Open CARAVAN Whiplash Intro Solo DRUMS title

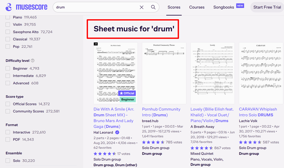[258, 112]
